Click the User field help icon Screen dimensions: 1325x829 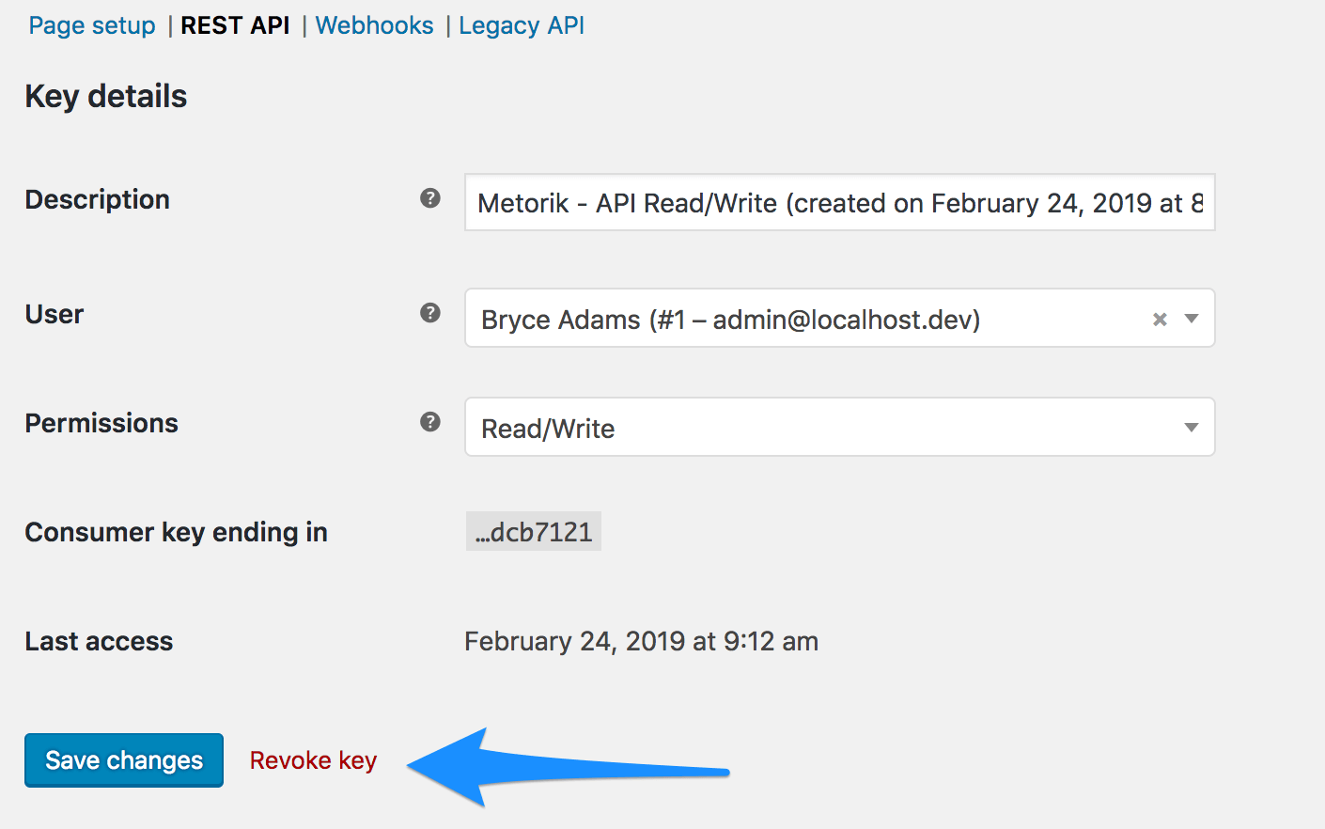(430, 313)
